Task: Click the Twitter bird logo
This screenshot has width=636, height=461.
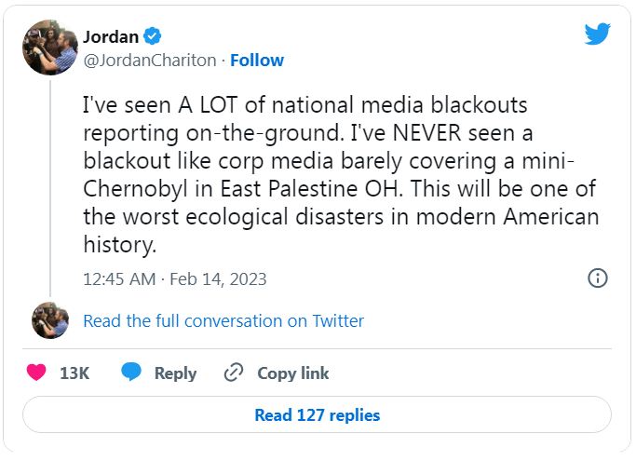Action: click(x=597, y=34)
